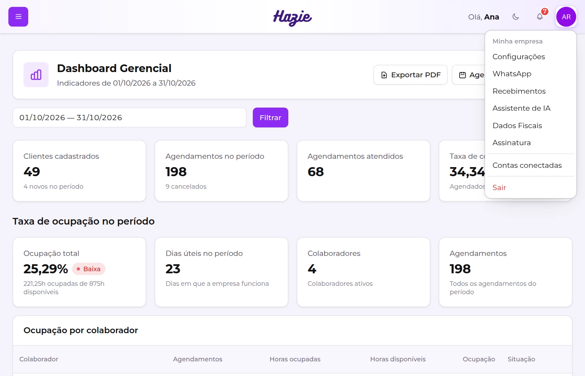
Task: Click the Agendamentos column header in table
Action: [x=197, y=359]
